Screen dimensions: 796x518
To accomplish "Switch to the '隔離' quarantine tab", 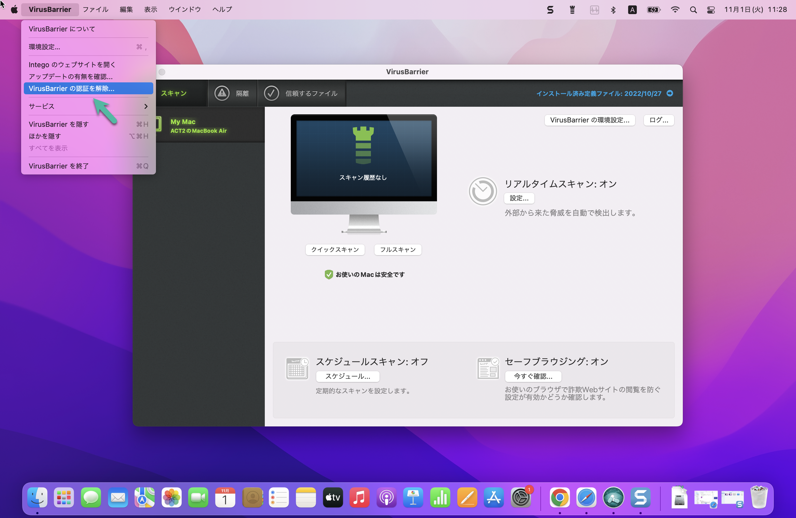I will point(233,93).
